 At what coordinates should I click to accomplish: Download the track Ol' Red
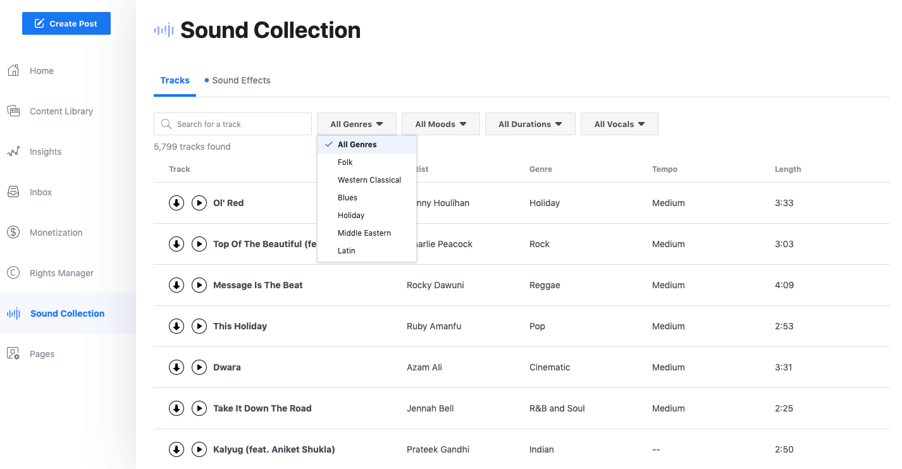point(176,203)
